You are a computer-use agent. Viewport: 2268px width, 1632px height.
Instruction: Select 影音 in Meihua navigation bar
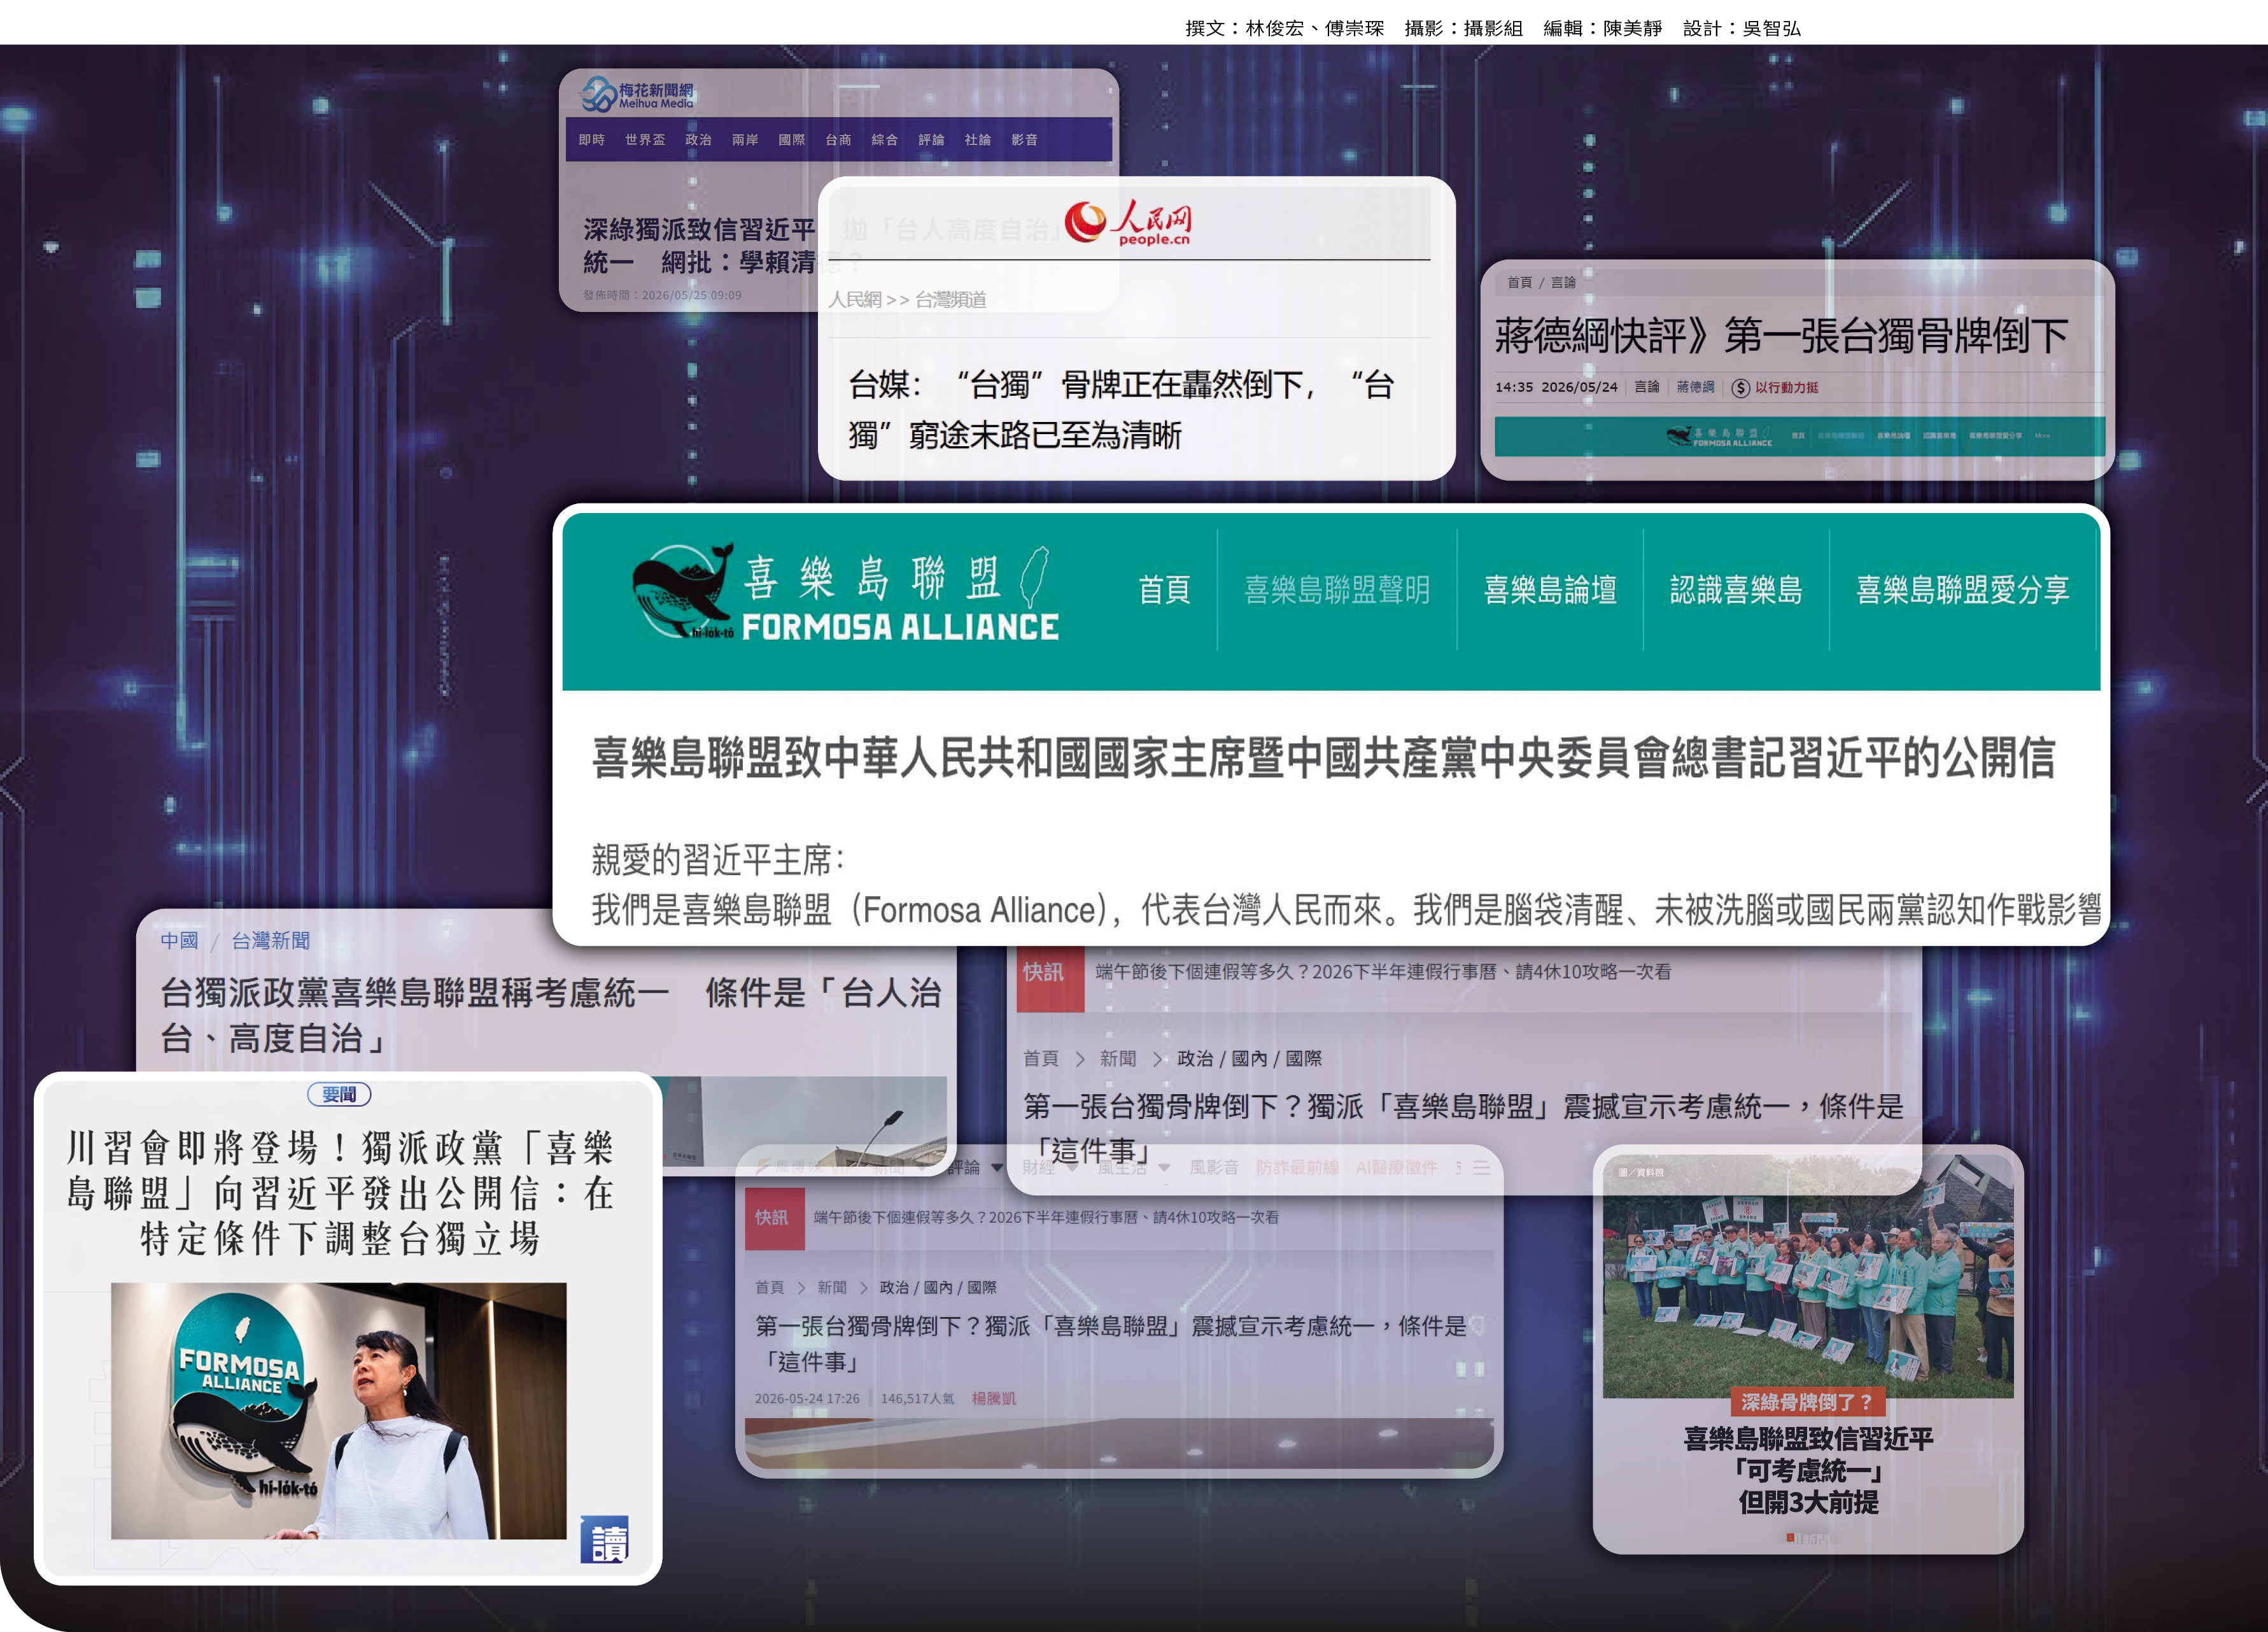[x=1024, y=140]
